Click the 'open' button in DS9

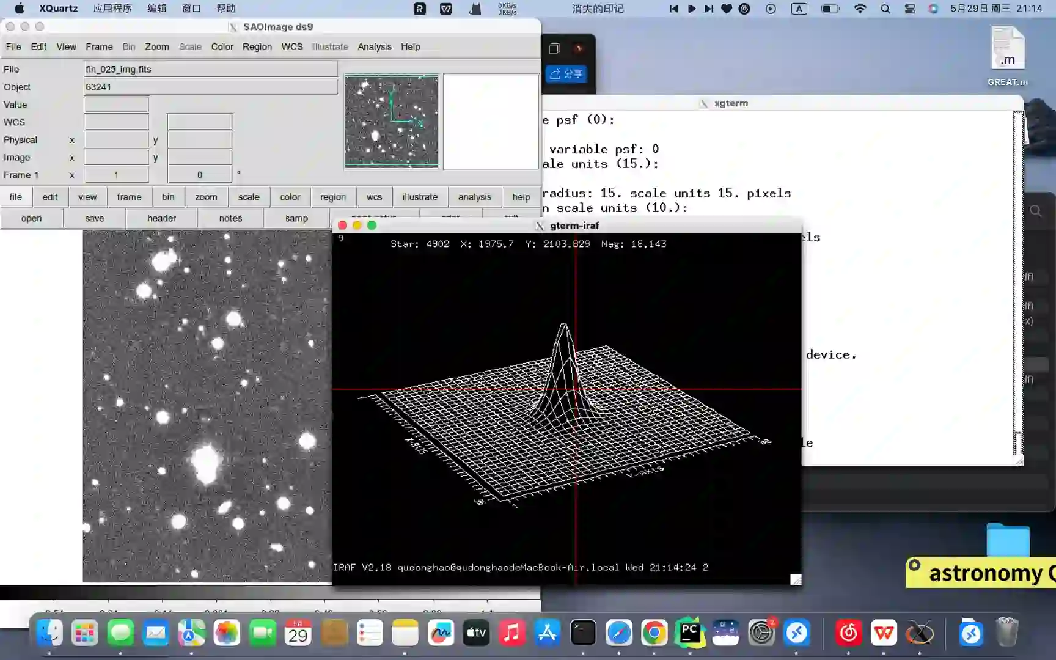coord(31,218)
